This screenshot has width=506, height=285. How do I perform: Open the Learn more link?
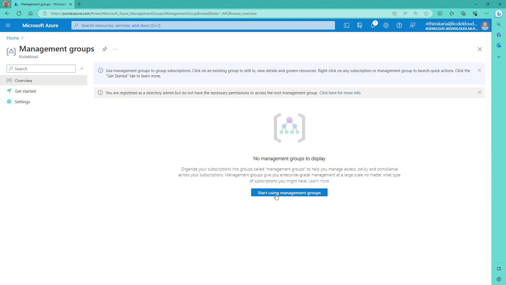319,181
